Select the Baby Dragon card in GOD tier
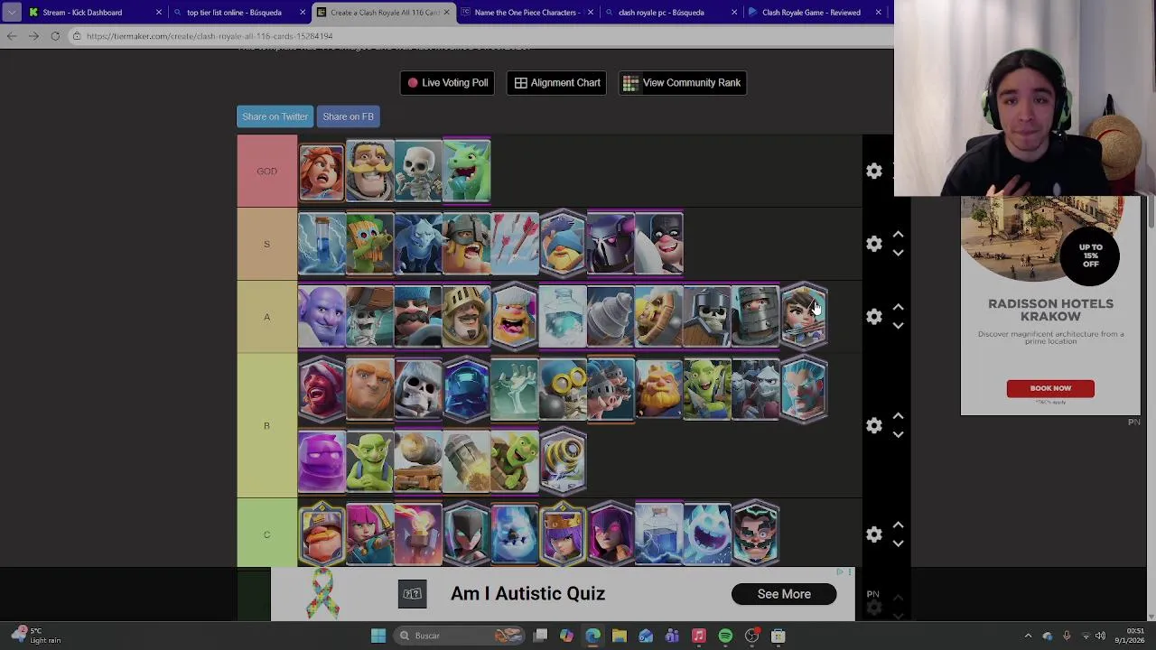 click(466, 171)
